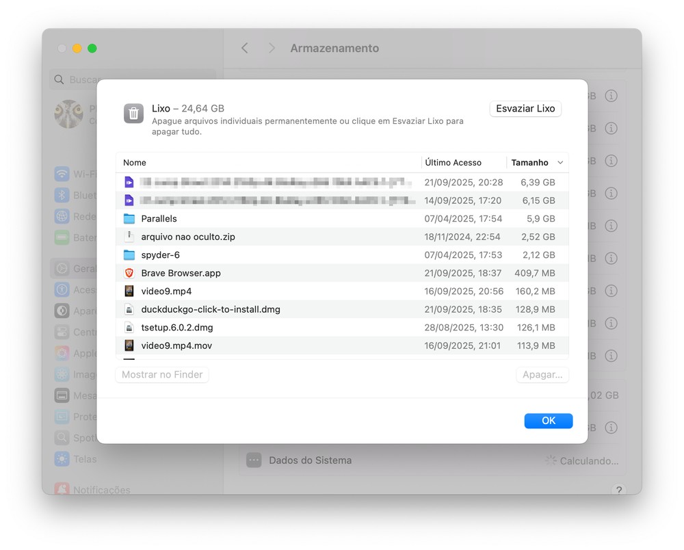Sort by Tamanho column header
The image size is (684, 550).
pyautogui.click(x=529, y=163)
